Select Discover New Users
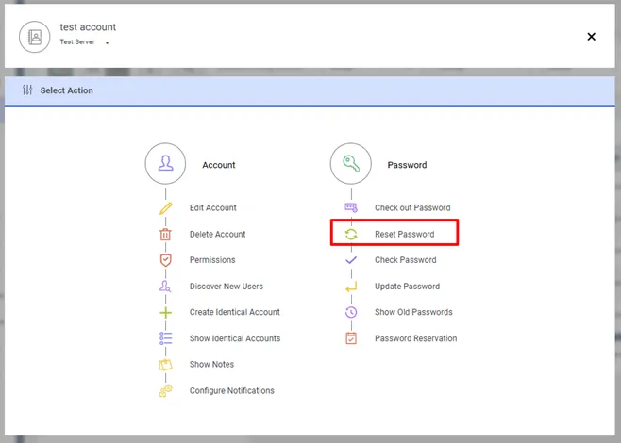This screenshot has height=443, width=621. pyautogui.click(x=227, y=287)
